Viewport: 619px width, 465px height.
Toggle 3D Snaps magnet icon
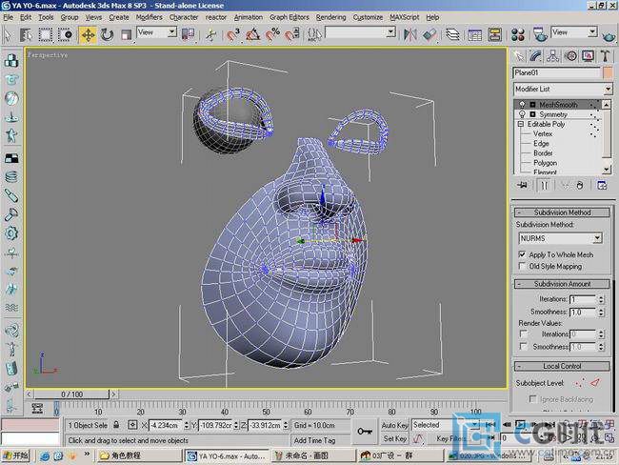(x=233, y=34)
